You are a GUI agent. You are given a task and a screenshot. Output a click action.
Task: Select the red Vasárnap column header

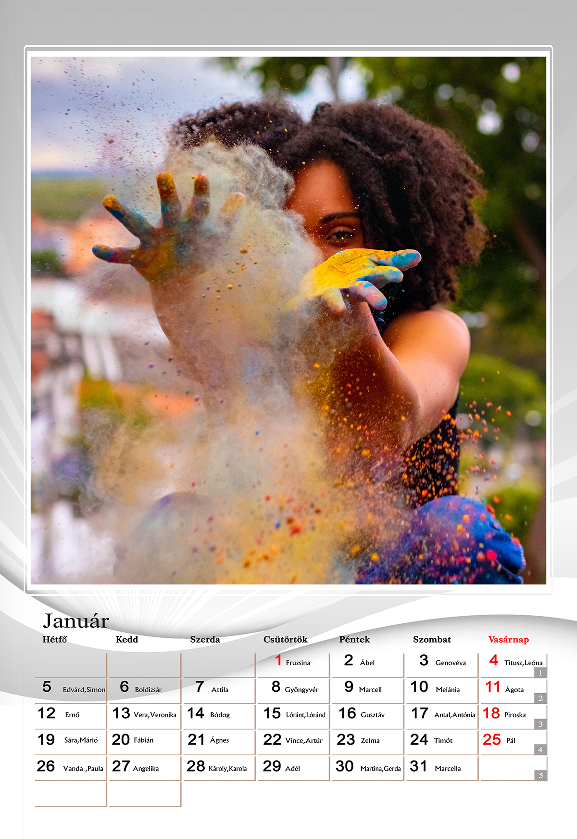[x=508, y=640]
